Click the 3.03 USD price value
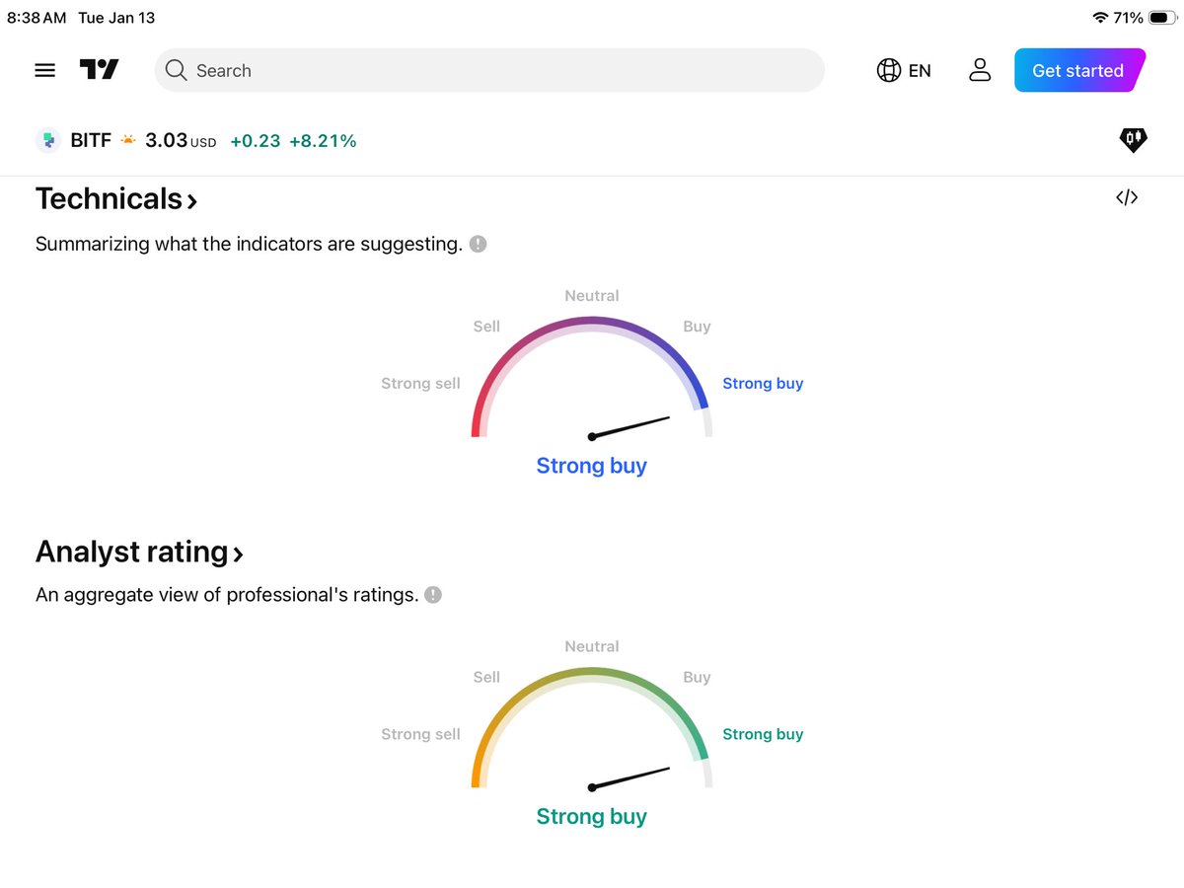The image size is (1184, 888). point(181,141)
